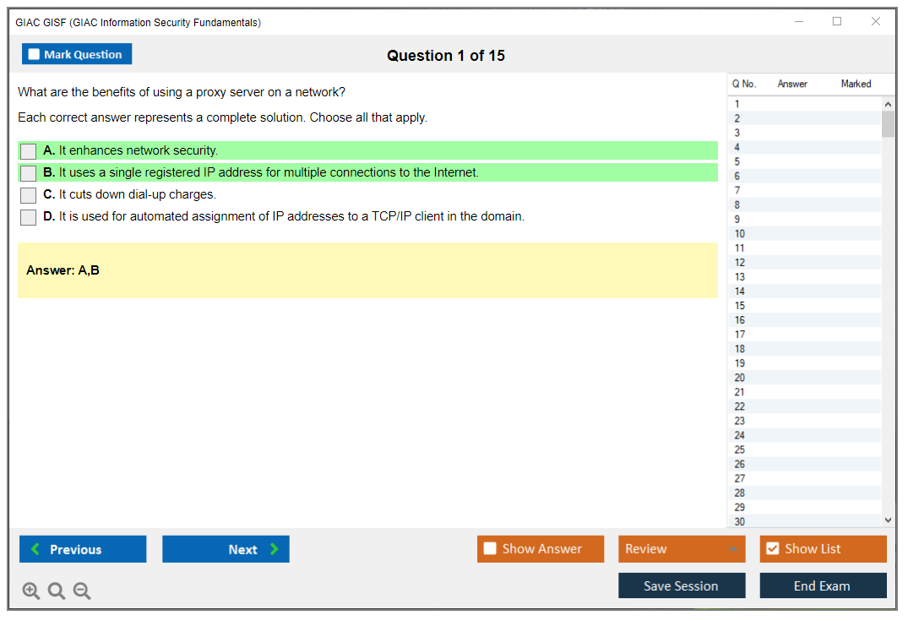This screenshot has height=621, width=908.
Task: Click the blue arrow icon on Previous button
Action: (x=34, y=548)
